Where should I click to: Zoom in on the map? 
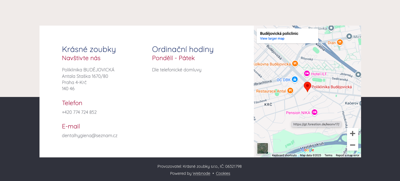coord(352,134)
